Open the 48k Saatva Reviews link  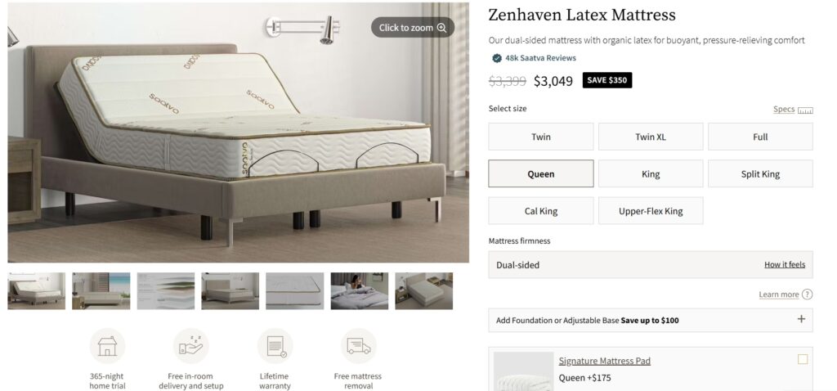[541, 58]
